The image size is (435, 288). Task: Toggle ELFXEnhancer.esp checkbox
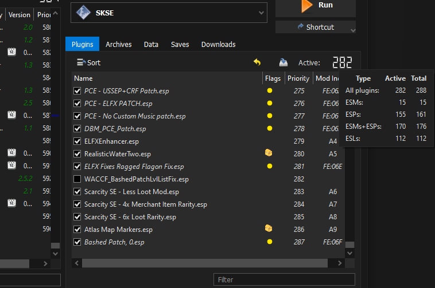(77, 141)
